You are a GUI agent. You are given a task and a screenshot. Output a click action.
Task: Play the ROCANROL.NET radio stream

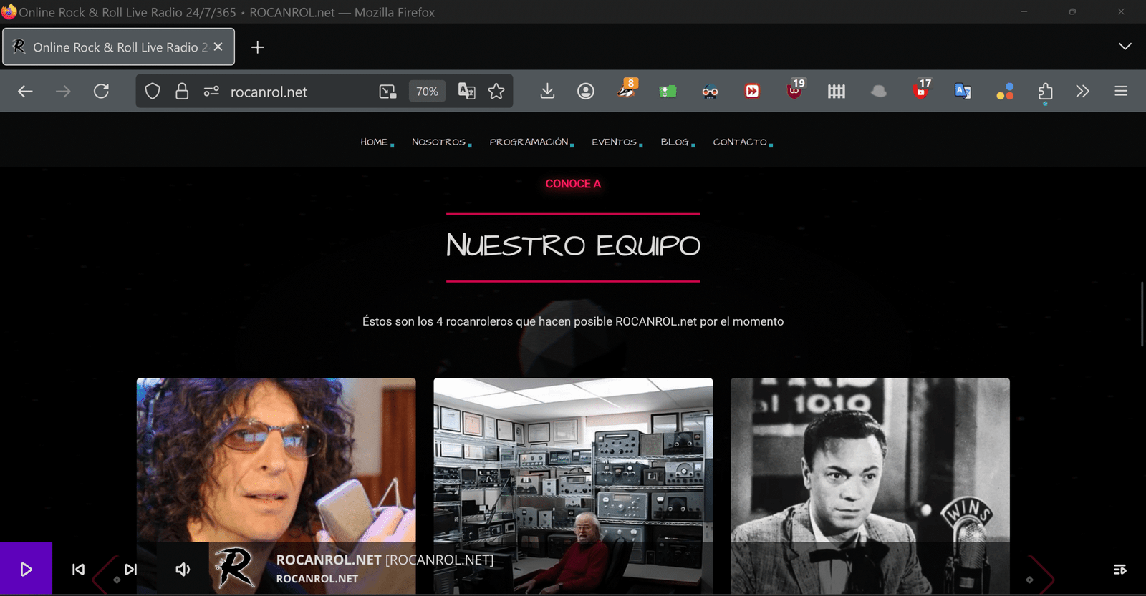tap(26, 569)
